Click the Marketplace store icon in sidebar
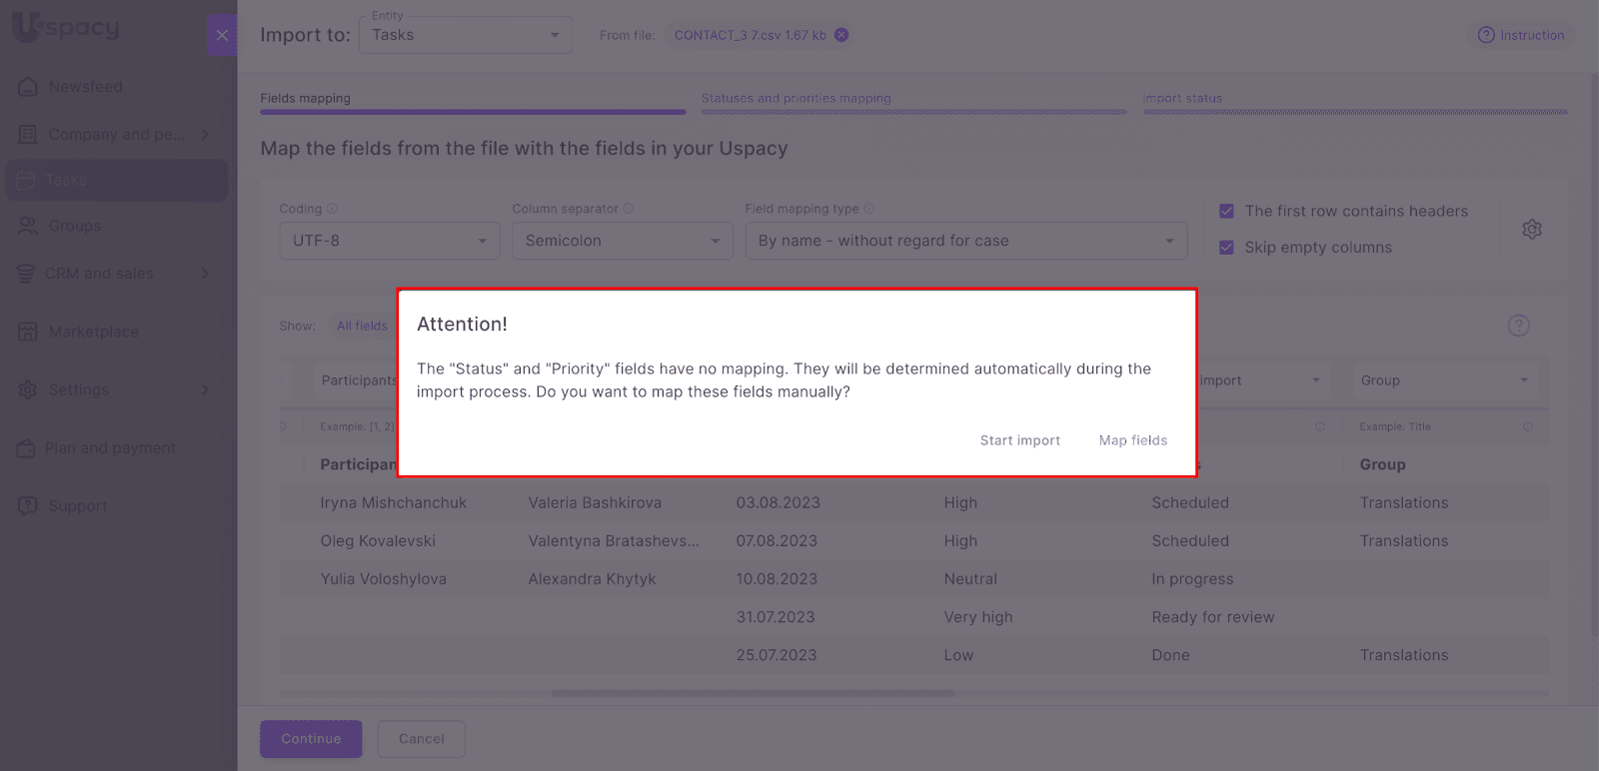Viewport: 1599px width, 771px height. (x=28, y=332)
